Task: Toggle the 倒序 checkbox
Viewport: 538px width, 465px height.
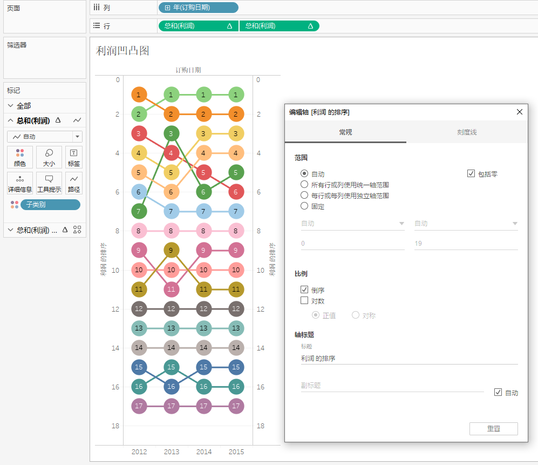Action: coord(304,289)
